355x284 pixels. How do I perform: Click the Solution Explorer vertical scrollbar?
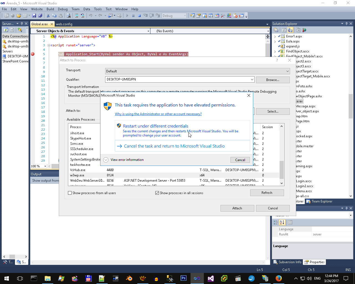tap(351, 116)
